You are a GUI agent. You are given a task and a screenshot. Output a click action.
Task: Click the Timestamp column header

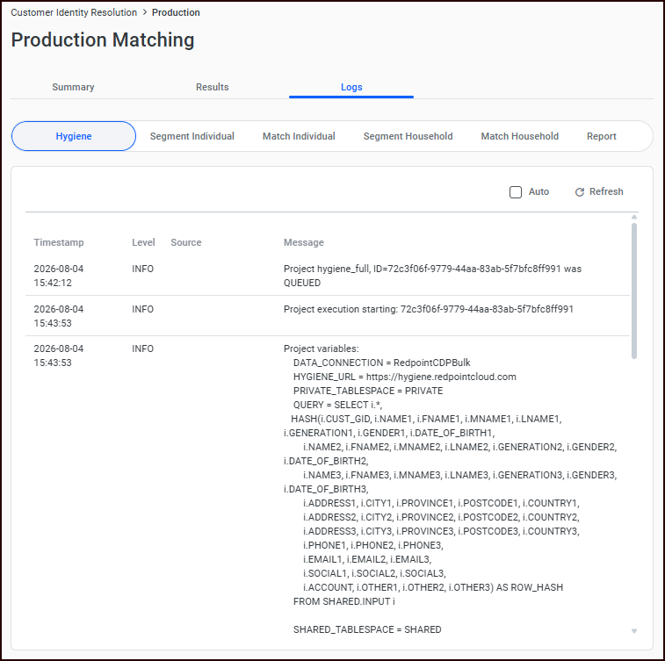pyautogui.click(x=59, y=242)
